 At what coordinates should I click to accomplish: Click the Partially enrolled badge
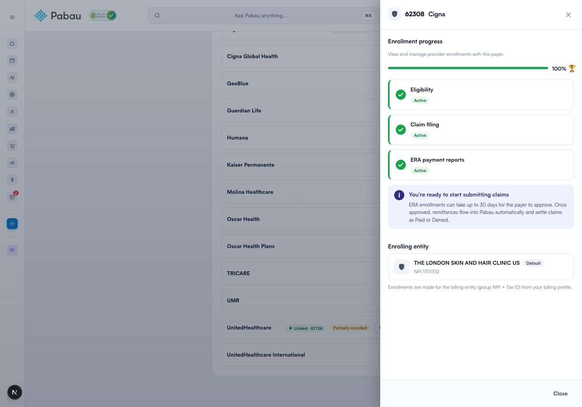350,328
